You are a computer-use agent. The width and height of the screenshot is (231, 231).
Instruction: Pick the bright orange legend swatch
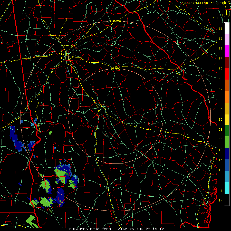227,97
